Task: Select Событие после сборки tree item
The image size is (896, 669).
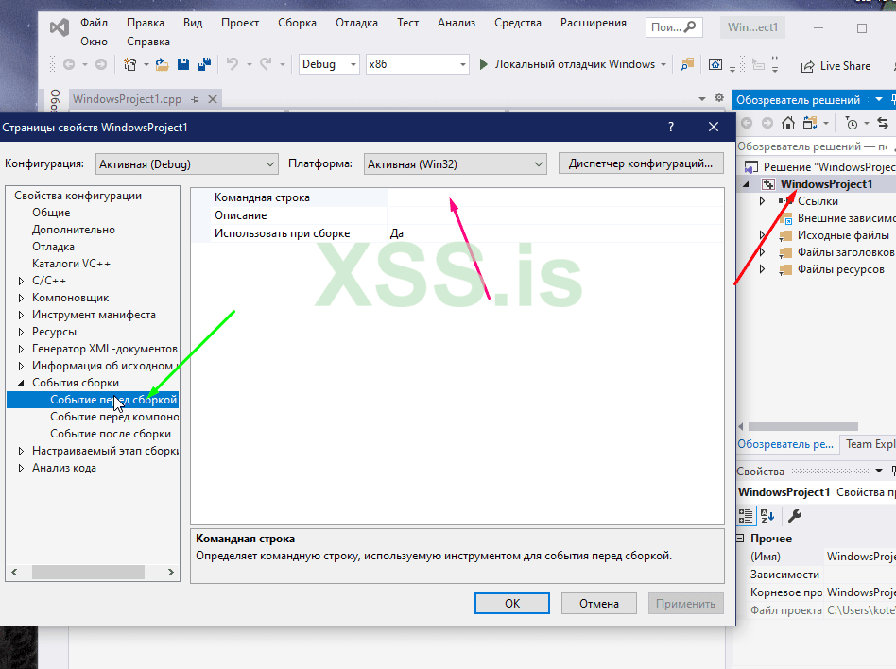Action: tap(111, 434)
